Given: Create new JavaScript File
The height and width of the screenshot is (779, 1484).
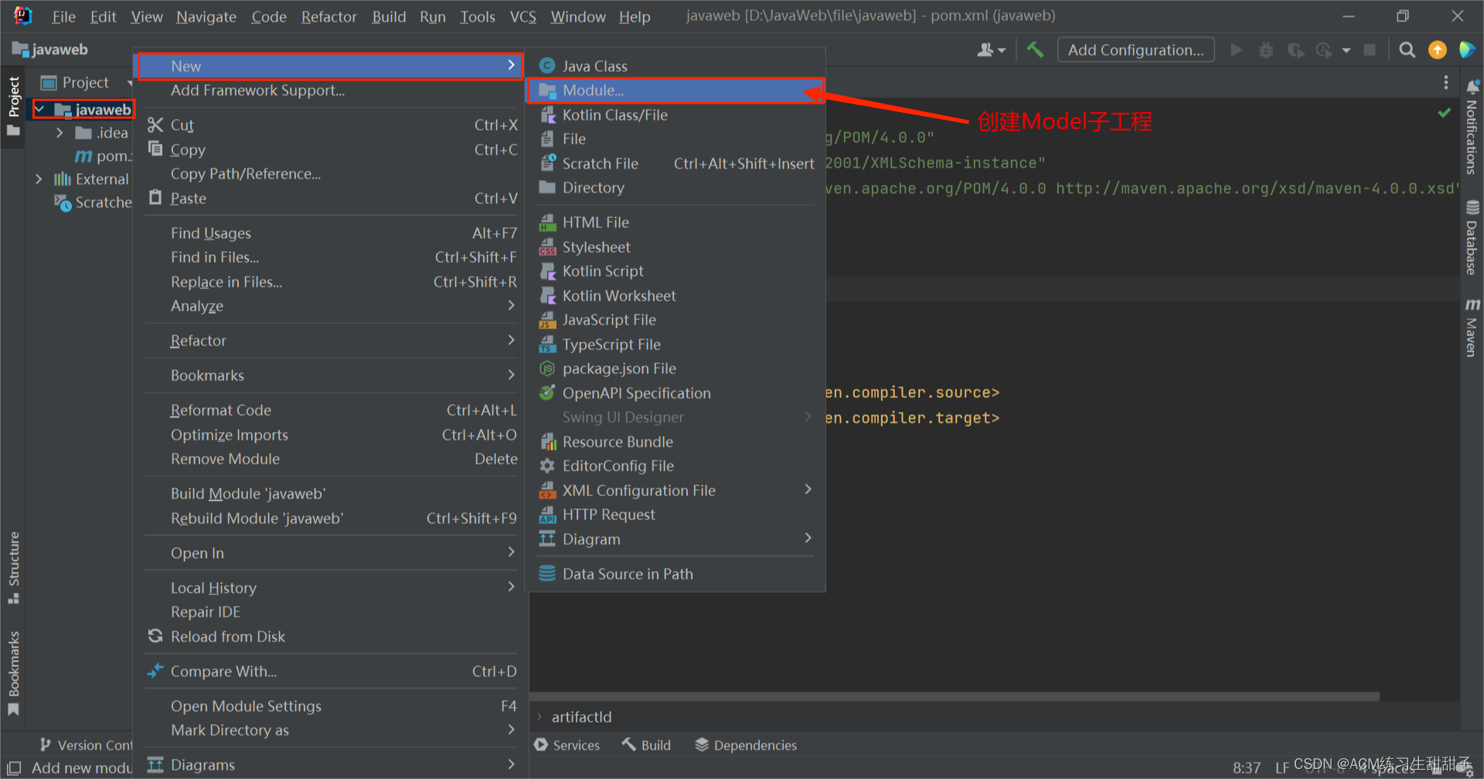Looking at the screenshot, I should click(676, 320).
